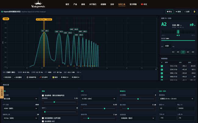Click the 截止 Hz field showing 20000
The height and width of the screenshot is (123, 198).
pyautogui.click(x=186, y=108)
